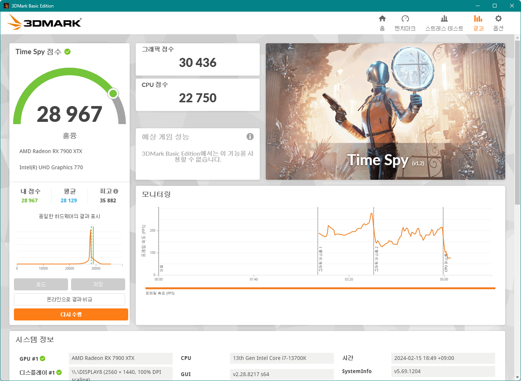Click the 3DMark logo
Image resolution: width=521 pixels, height=381 pixels.
pyautogui.click(x=44, y=22)
